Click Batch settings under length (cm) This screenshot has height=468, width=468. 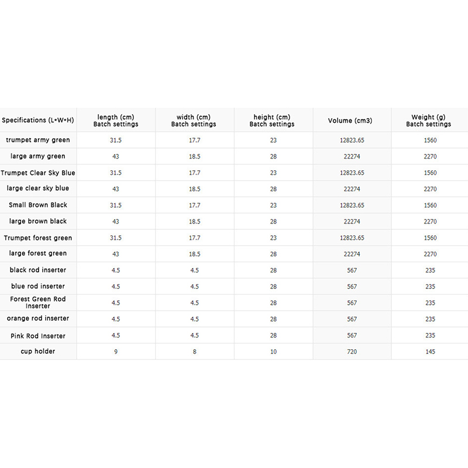pyautogui.click(x=116, y=124)
